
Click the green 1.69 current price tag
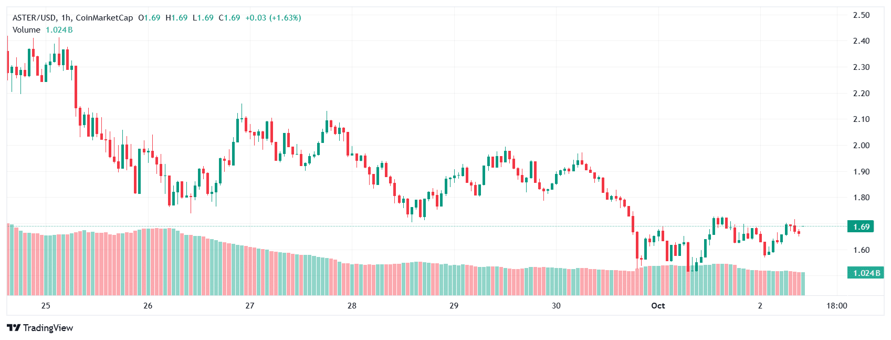tap(861, 227)
